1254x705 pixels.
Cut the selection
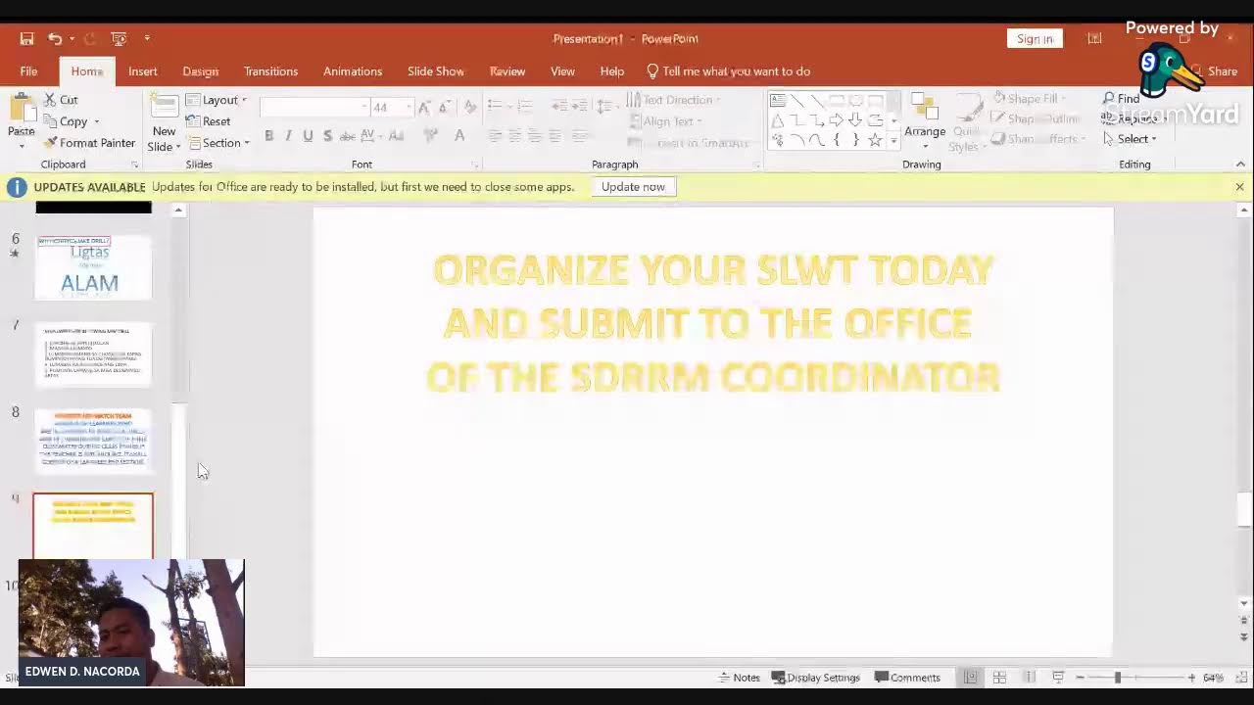click(61, 100)
